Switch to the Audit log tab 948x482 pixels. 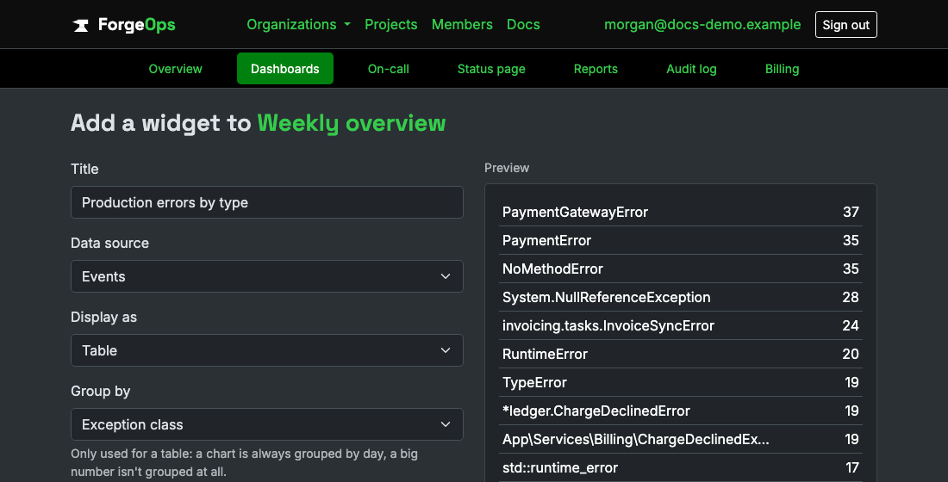pos(691,69)
